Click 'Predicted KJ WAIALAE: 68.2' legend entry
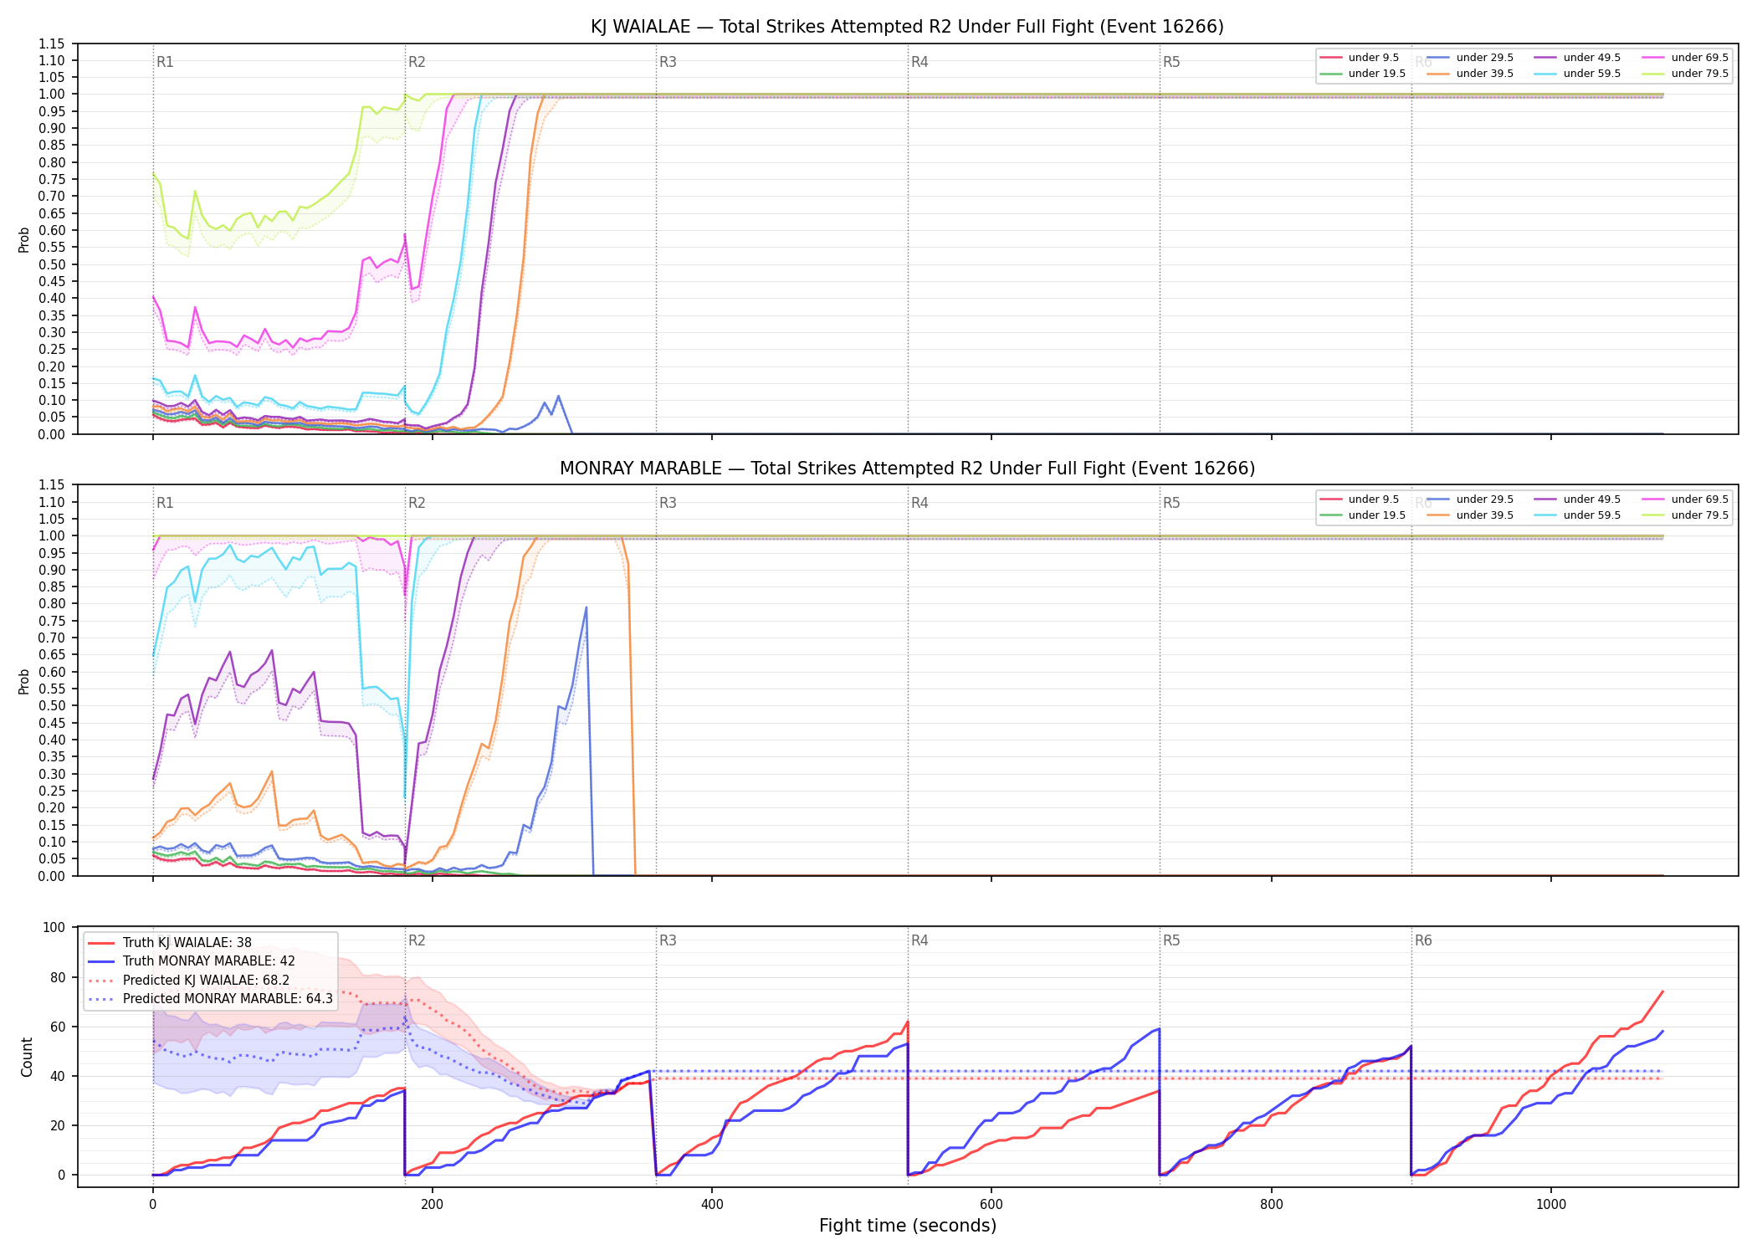Viewport: 1757px width, 1255px height. tap(189, 981)
